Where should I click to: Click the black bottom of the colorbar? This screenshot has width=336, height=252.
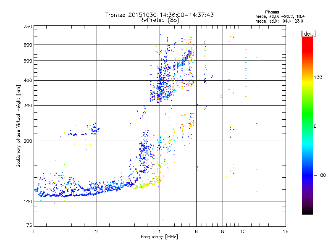(x=307, y=211)
